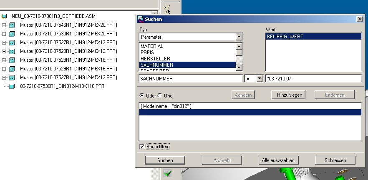The image size is (368, 180).
Task: Click the green checkmark icon below the dialog
Action: (168, 174)
